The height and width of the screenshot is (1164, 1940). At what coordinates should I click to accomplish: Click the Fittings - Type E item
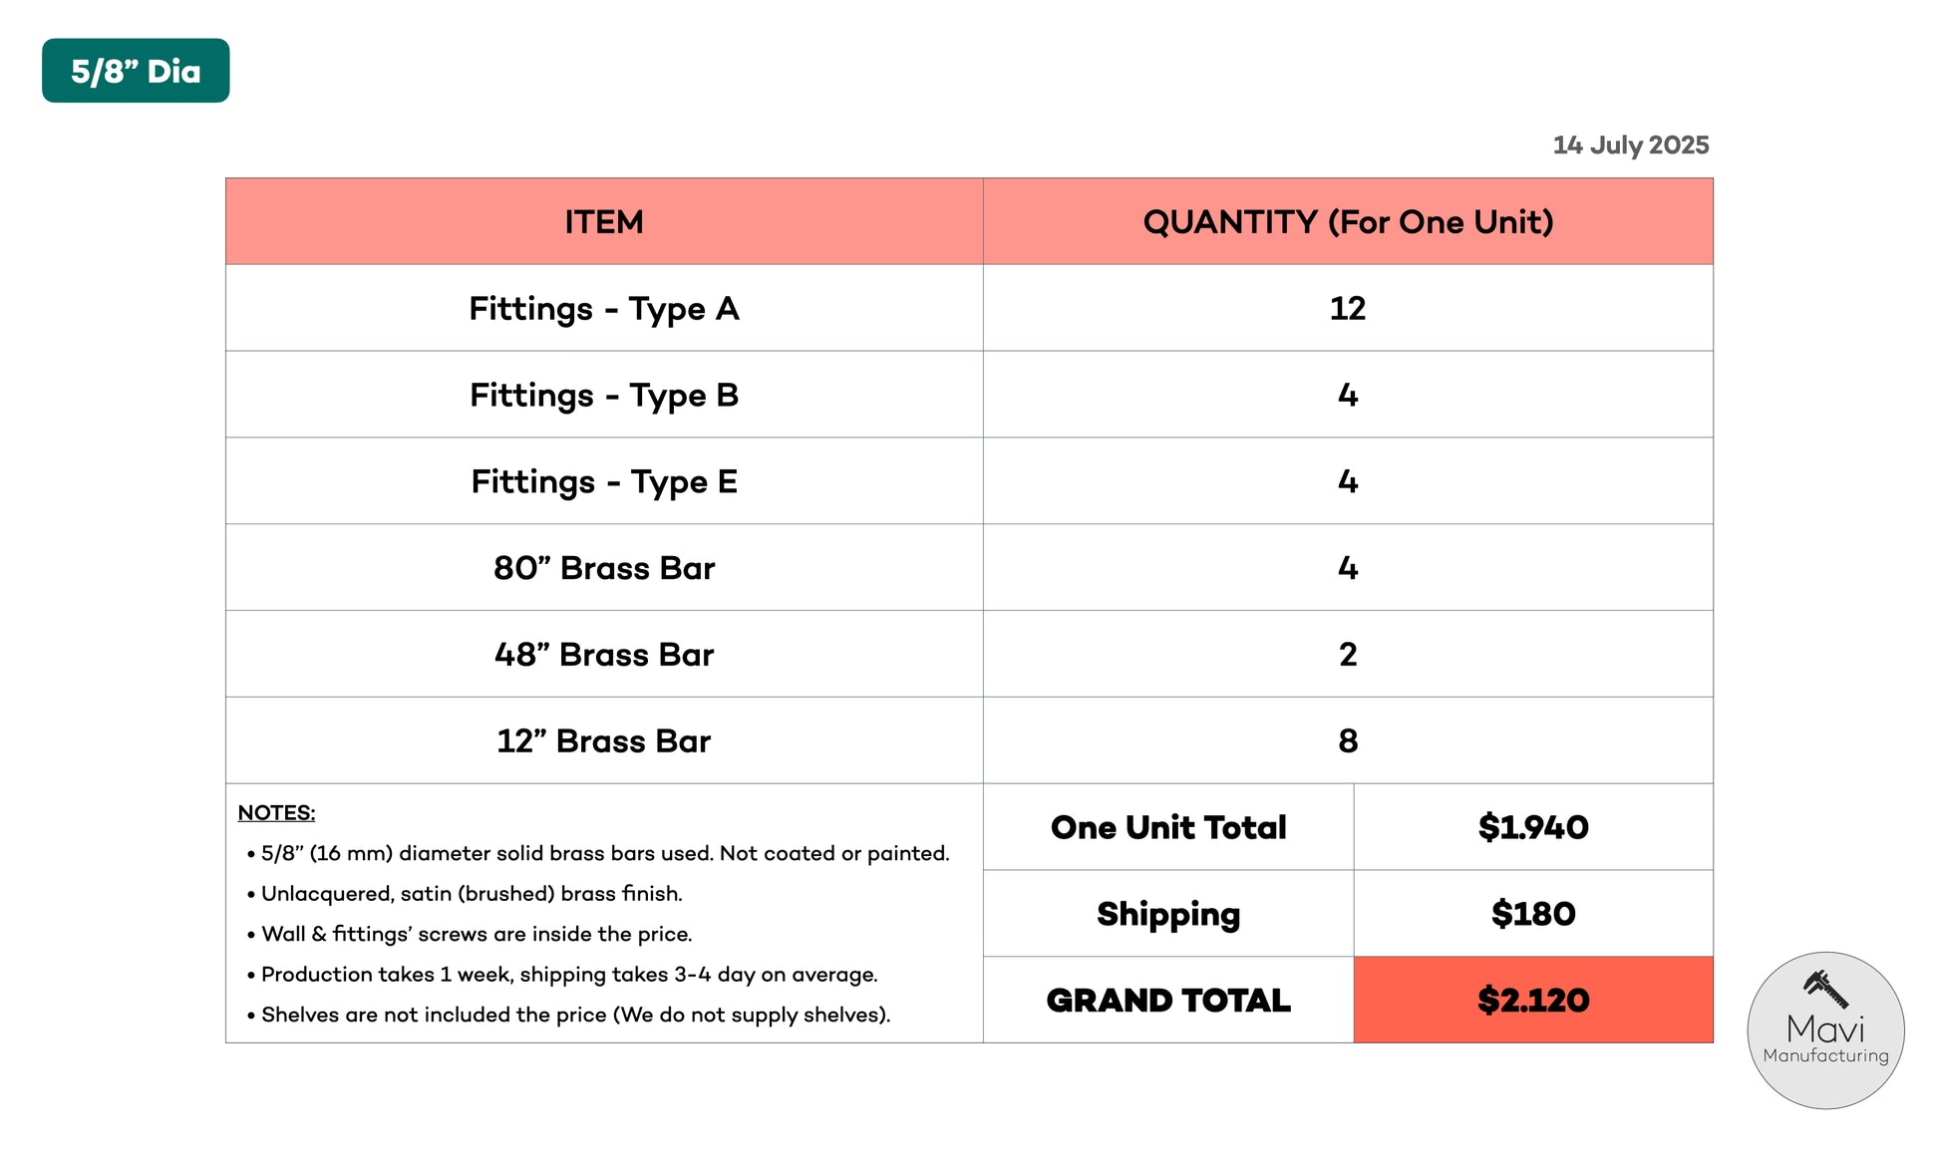604,481
